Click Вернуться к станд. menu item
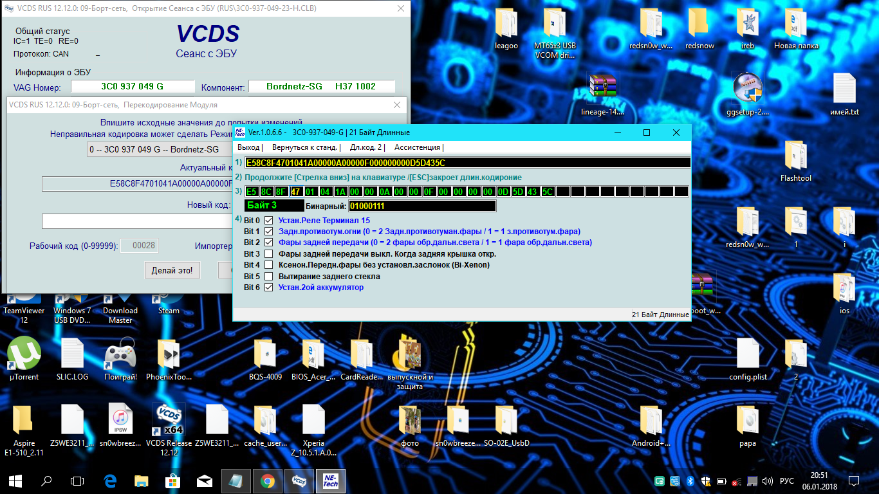The image size is (879, 494). coord(306,147)
